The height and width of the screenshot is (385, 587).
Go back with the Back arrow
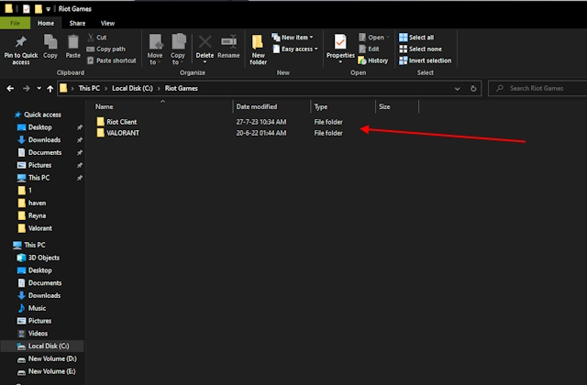click(10, 89)
